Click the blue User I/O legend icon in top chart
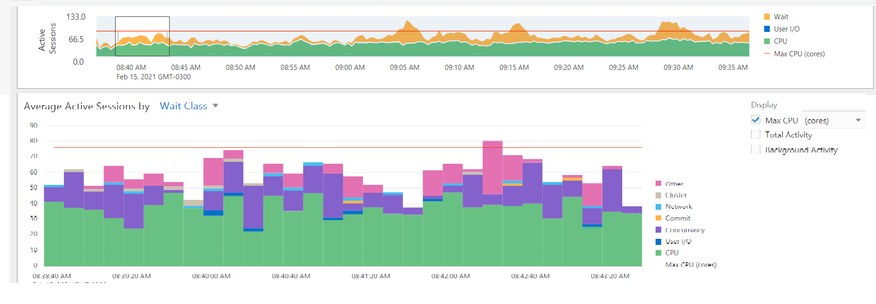This screenshot has width=876, height=304. [767, 29]
